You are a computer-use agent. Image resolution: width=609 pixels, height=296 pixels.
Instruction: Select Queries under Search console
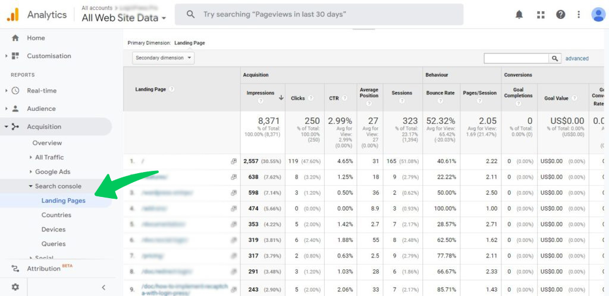54,244
